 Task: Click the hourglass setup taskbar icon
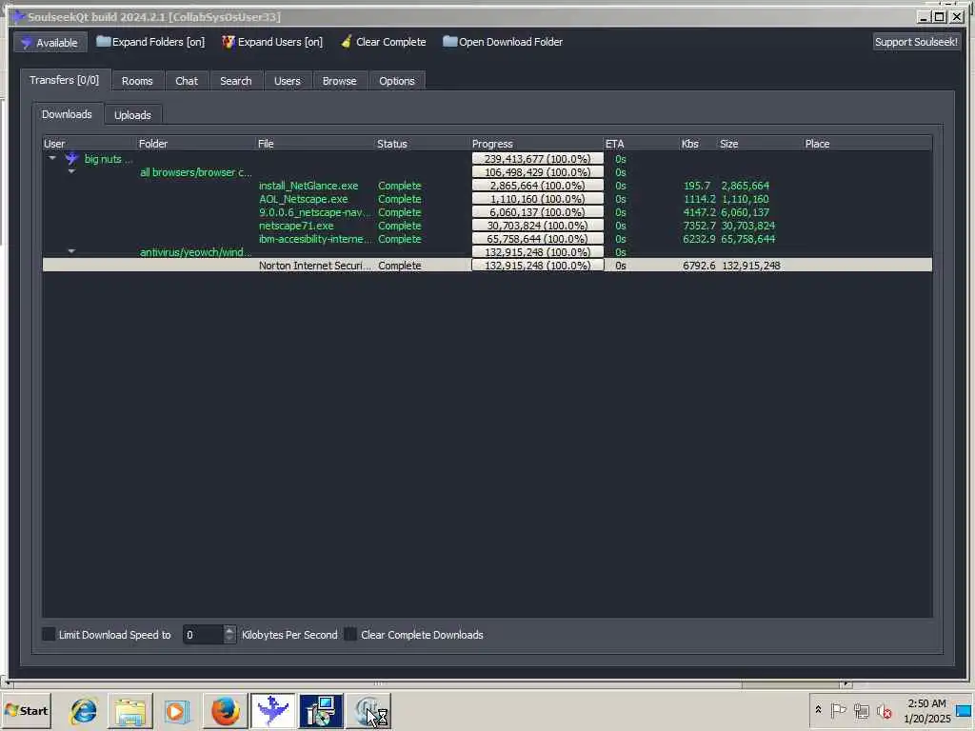point(368,710)
